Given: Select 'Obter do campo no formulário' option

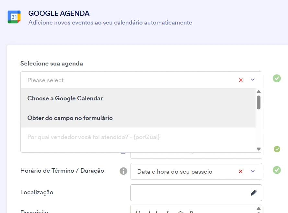Looking at the screenshot, I should [70, 118].
